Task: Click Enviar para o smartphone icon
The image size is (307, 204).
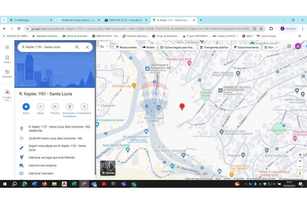Action: 70,107
